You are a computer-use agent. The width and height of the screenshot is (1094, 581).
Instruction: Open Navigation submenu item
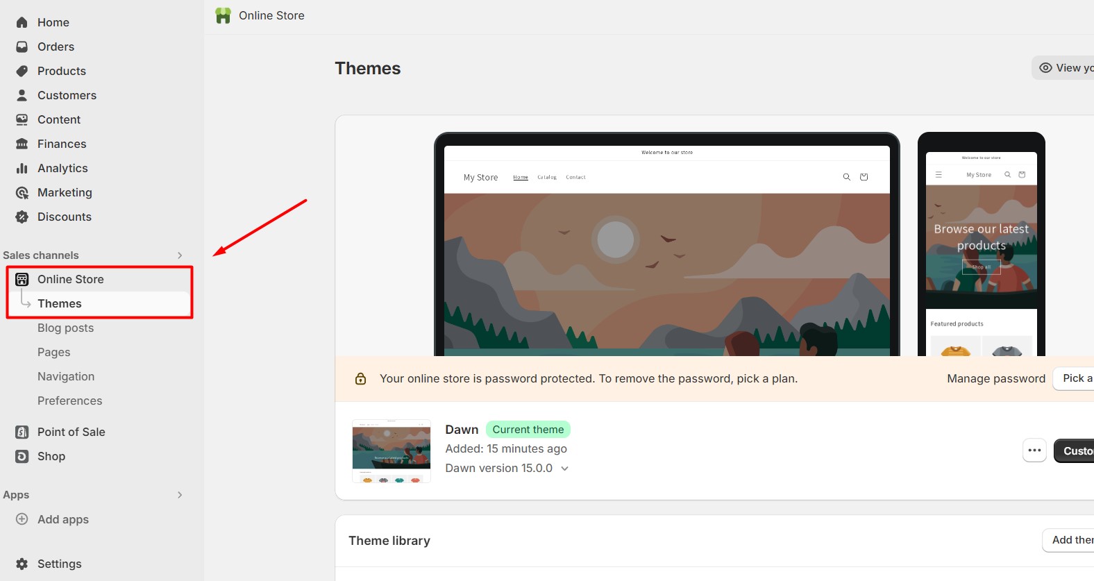coord(66,376)
